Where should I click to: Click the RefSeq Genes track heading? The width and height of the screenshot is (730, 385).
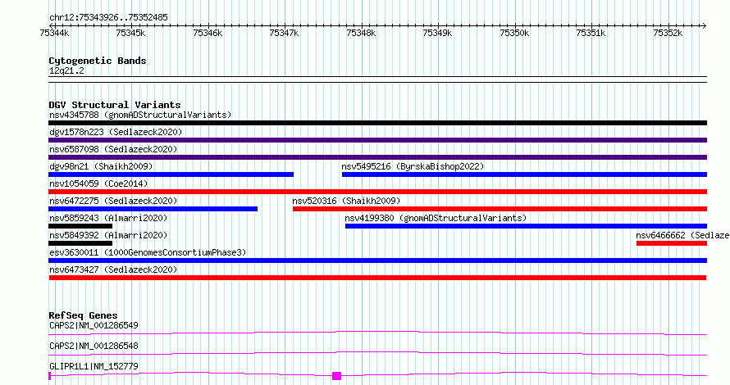[x=83, y=315]
